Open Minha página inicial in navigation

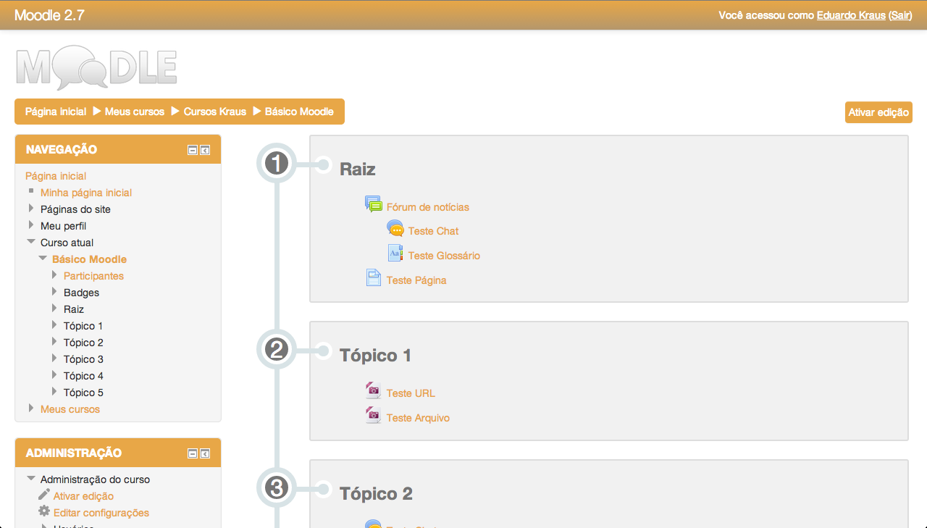86,193
